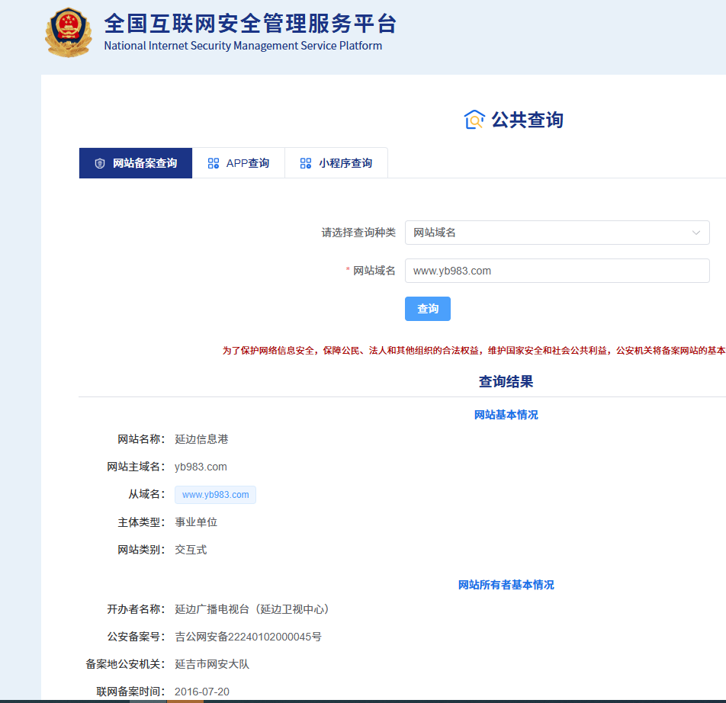Click the 请选择查询种类 label
726x703 pixels.
click(359, 233)
